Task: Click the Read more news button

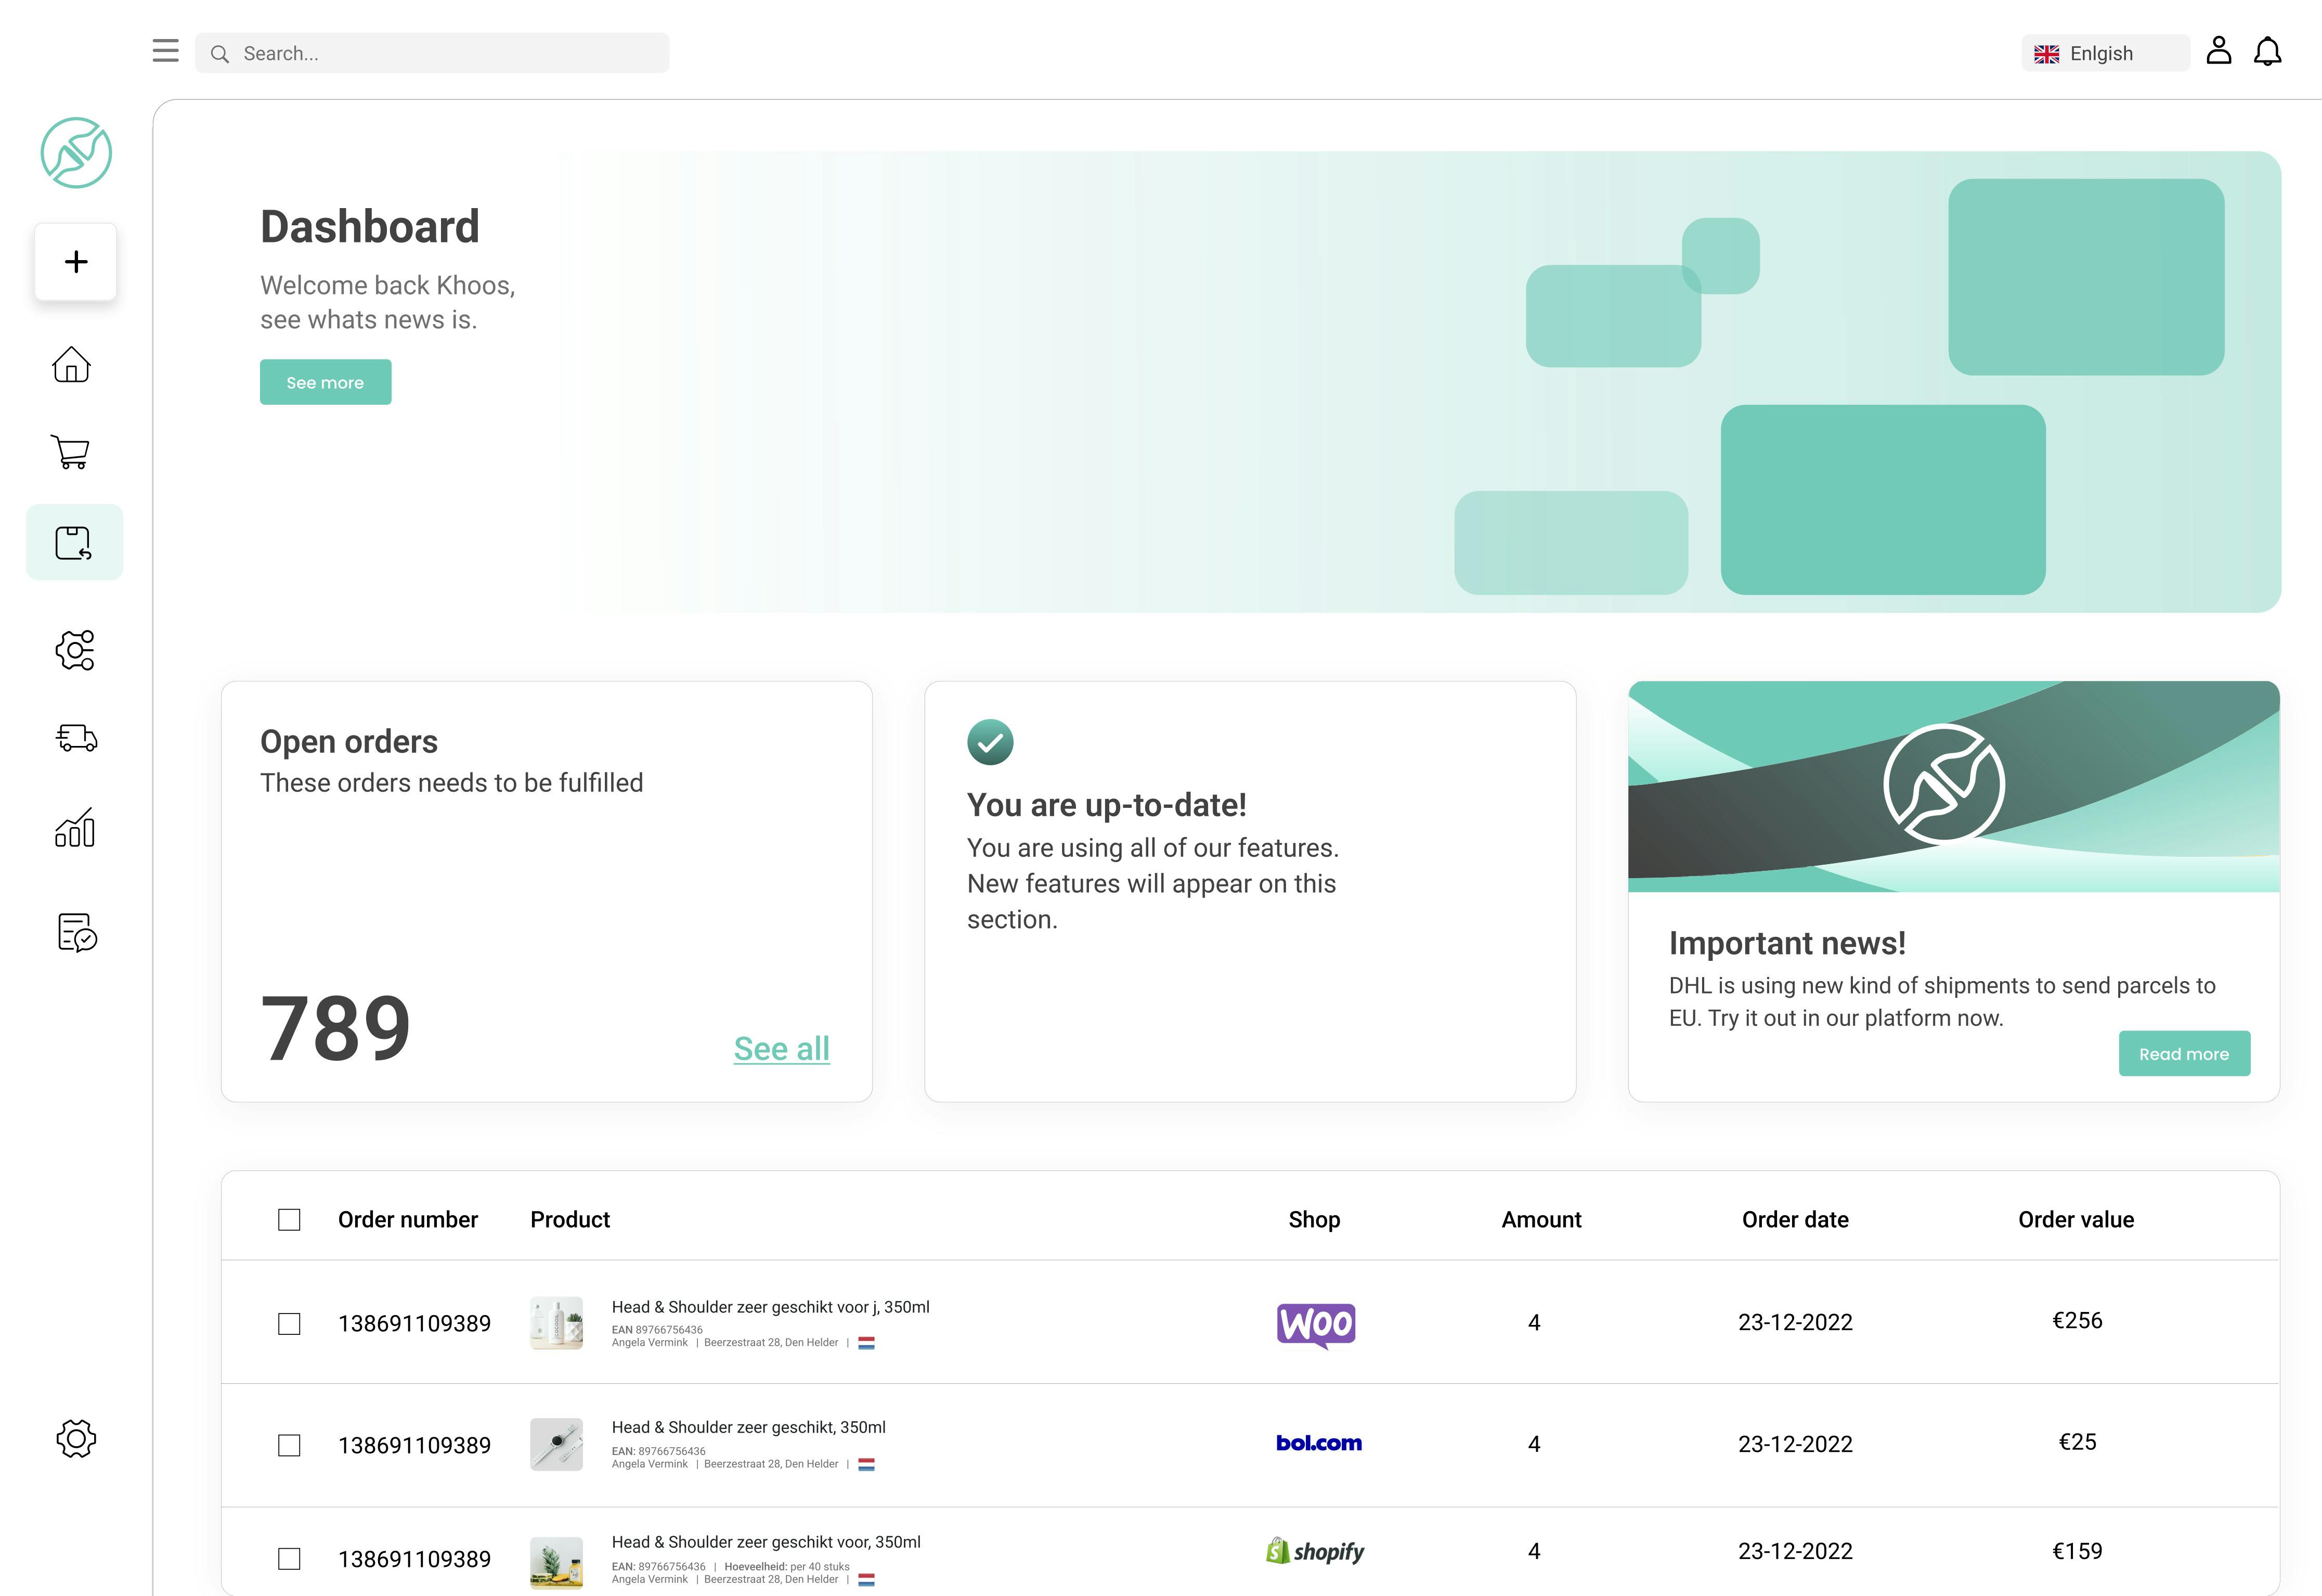Action: (x=2183, y=1054)
